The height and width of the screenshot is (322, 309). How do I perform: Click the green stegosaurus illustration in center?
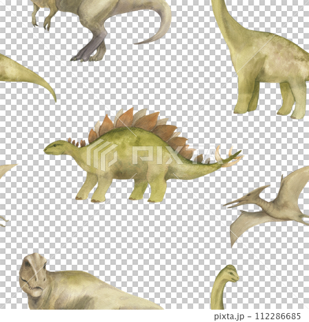[x=144, y=156]
